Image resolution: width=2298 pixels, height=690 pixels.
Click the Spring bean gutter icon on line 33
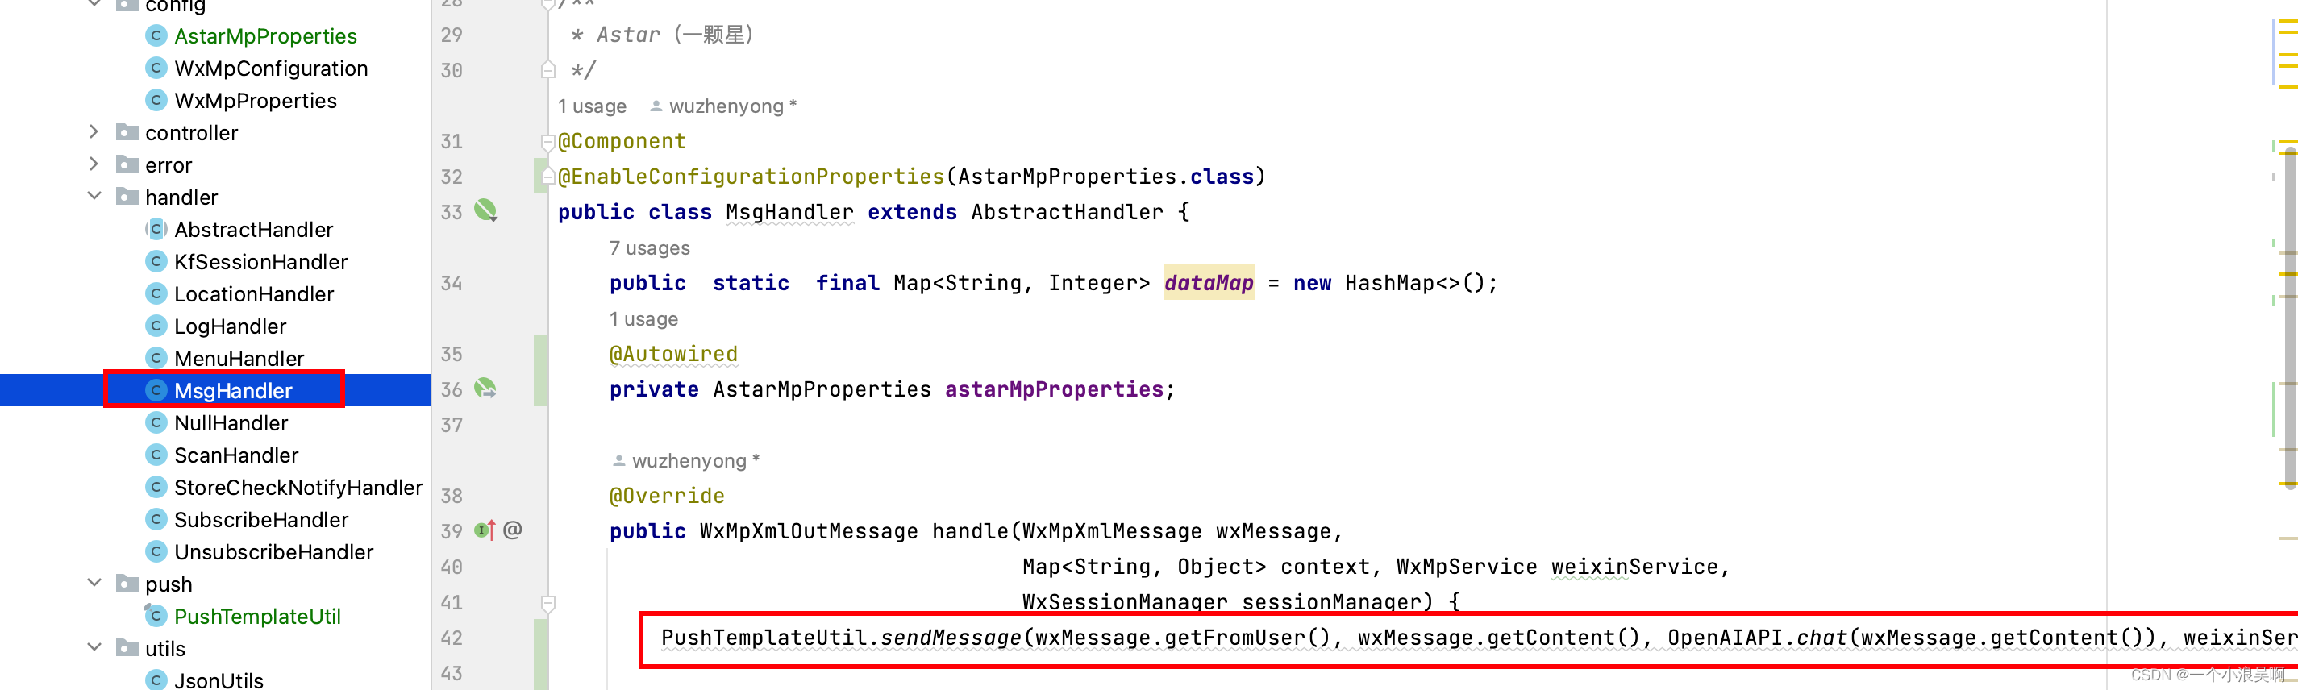(485, 211)
